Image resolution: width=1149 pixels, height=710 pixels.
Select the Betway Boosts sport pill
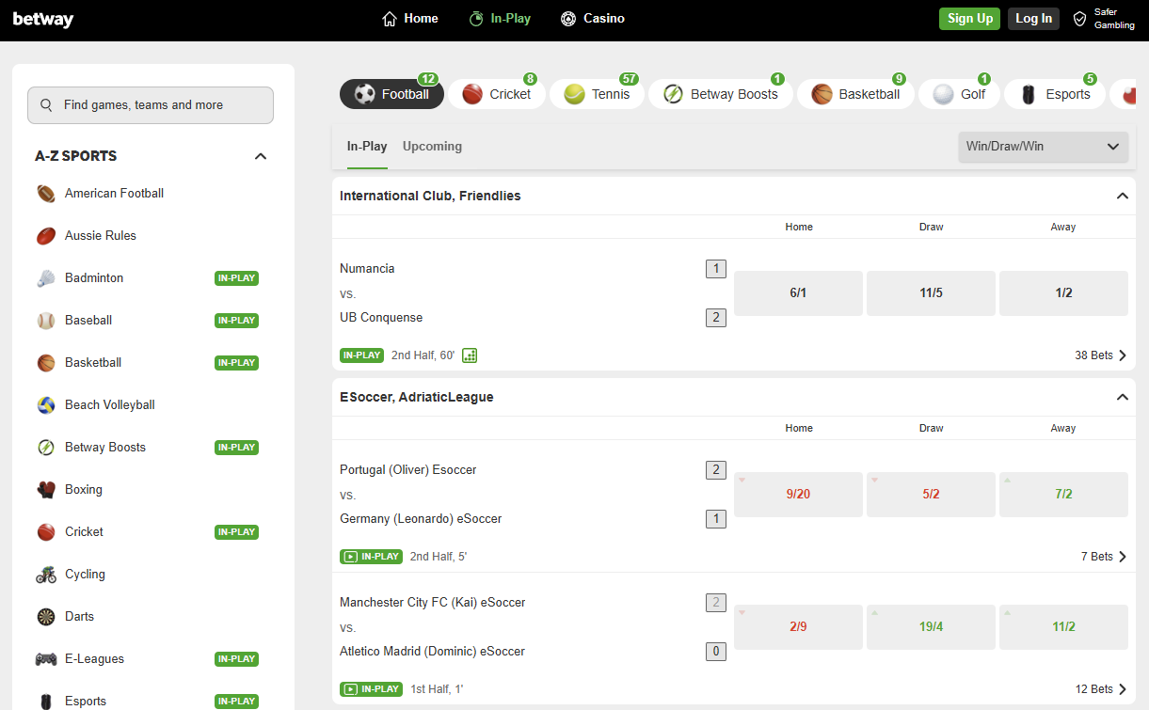(x=721, y=94)
